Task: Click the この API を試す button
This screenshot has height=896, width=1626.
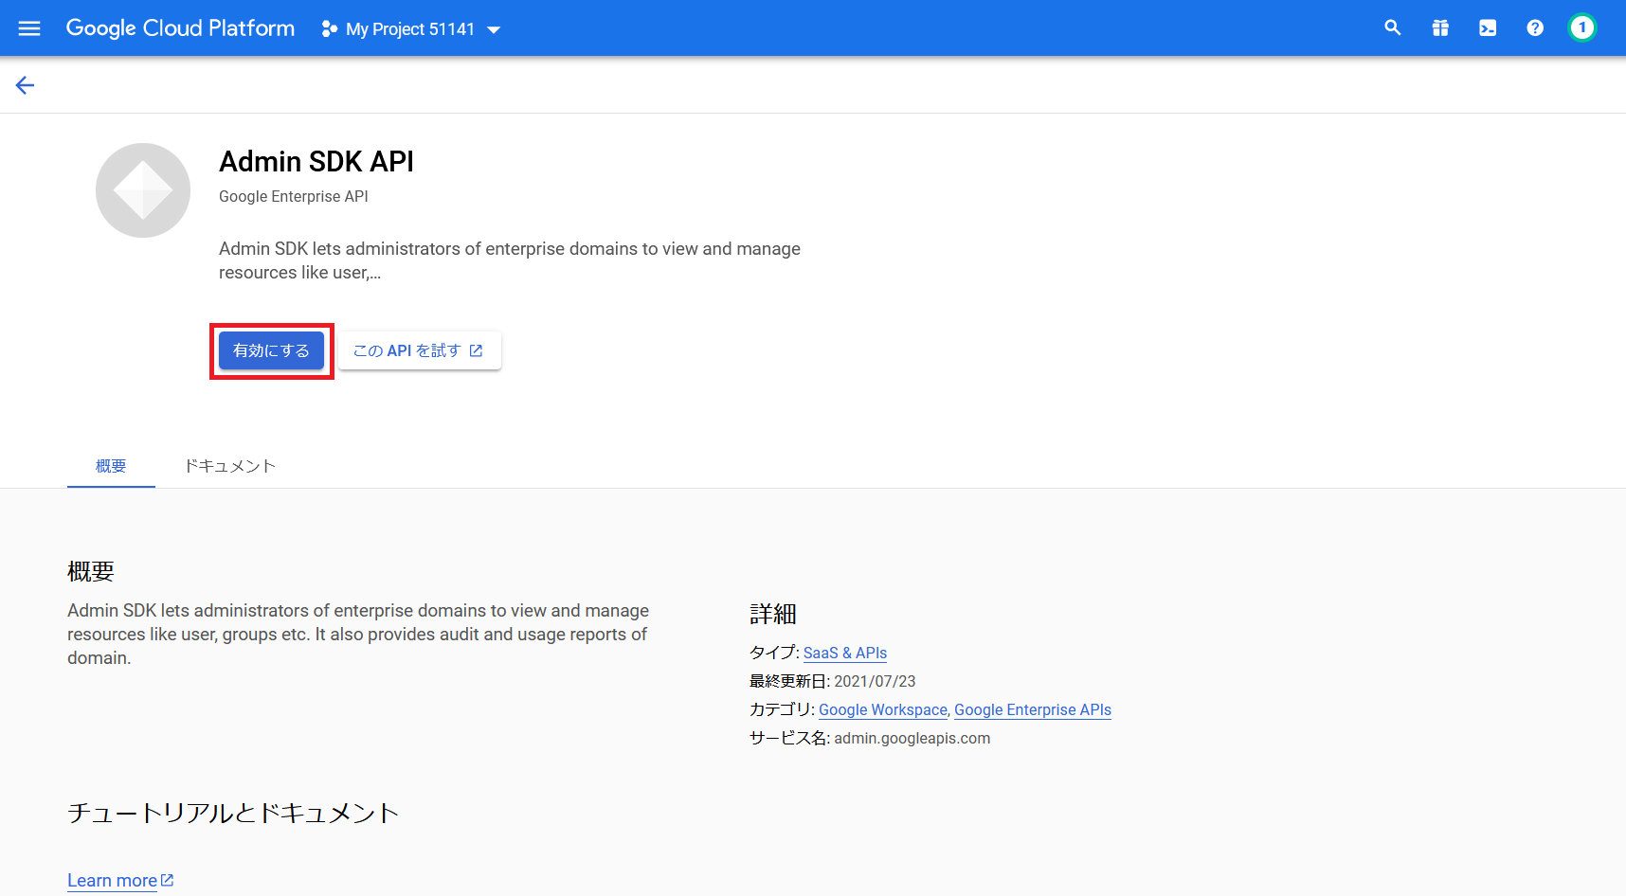Action: tap(419, 350)
